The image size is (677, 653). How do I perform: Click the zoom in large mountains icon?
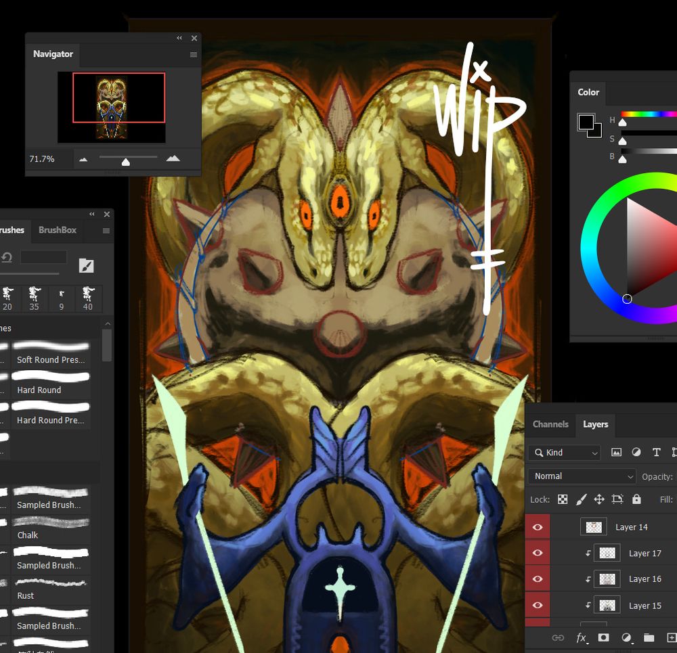coord(173,158)
